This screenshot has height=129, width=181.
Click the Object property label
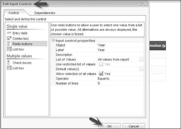pos(61,45)
